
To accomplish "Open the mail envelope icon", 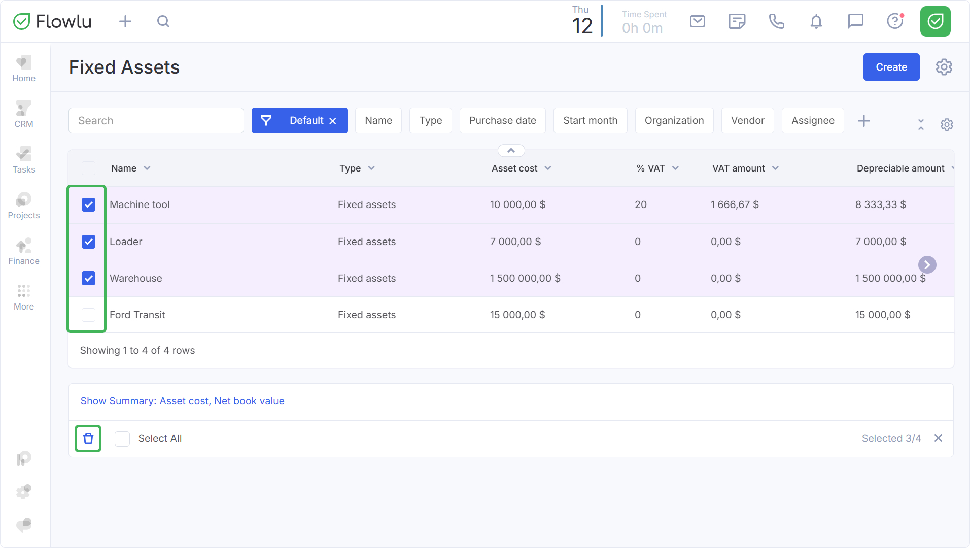I will (x=698, y=21).
